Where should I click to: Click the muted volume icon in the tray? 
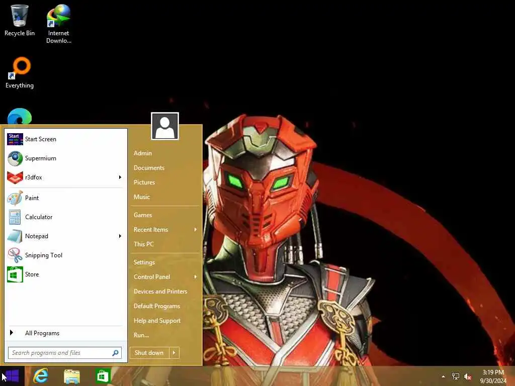pos(468,376)
